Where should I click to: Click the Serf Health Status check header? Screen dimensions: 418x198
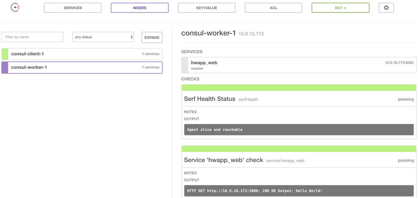pyautogui.click(x=209, y=99)
